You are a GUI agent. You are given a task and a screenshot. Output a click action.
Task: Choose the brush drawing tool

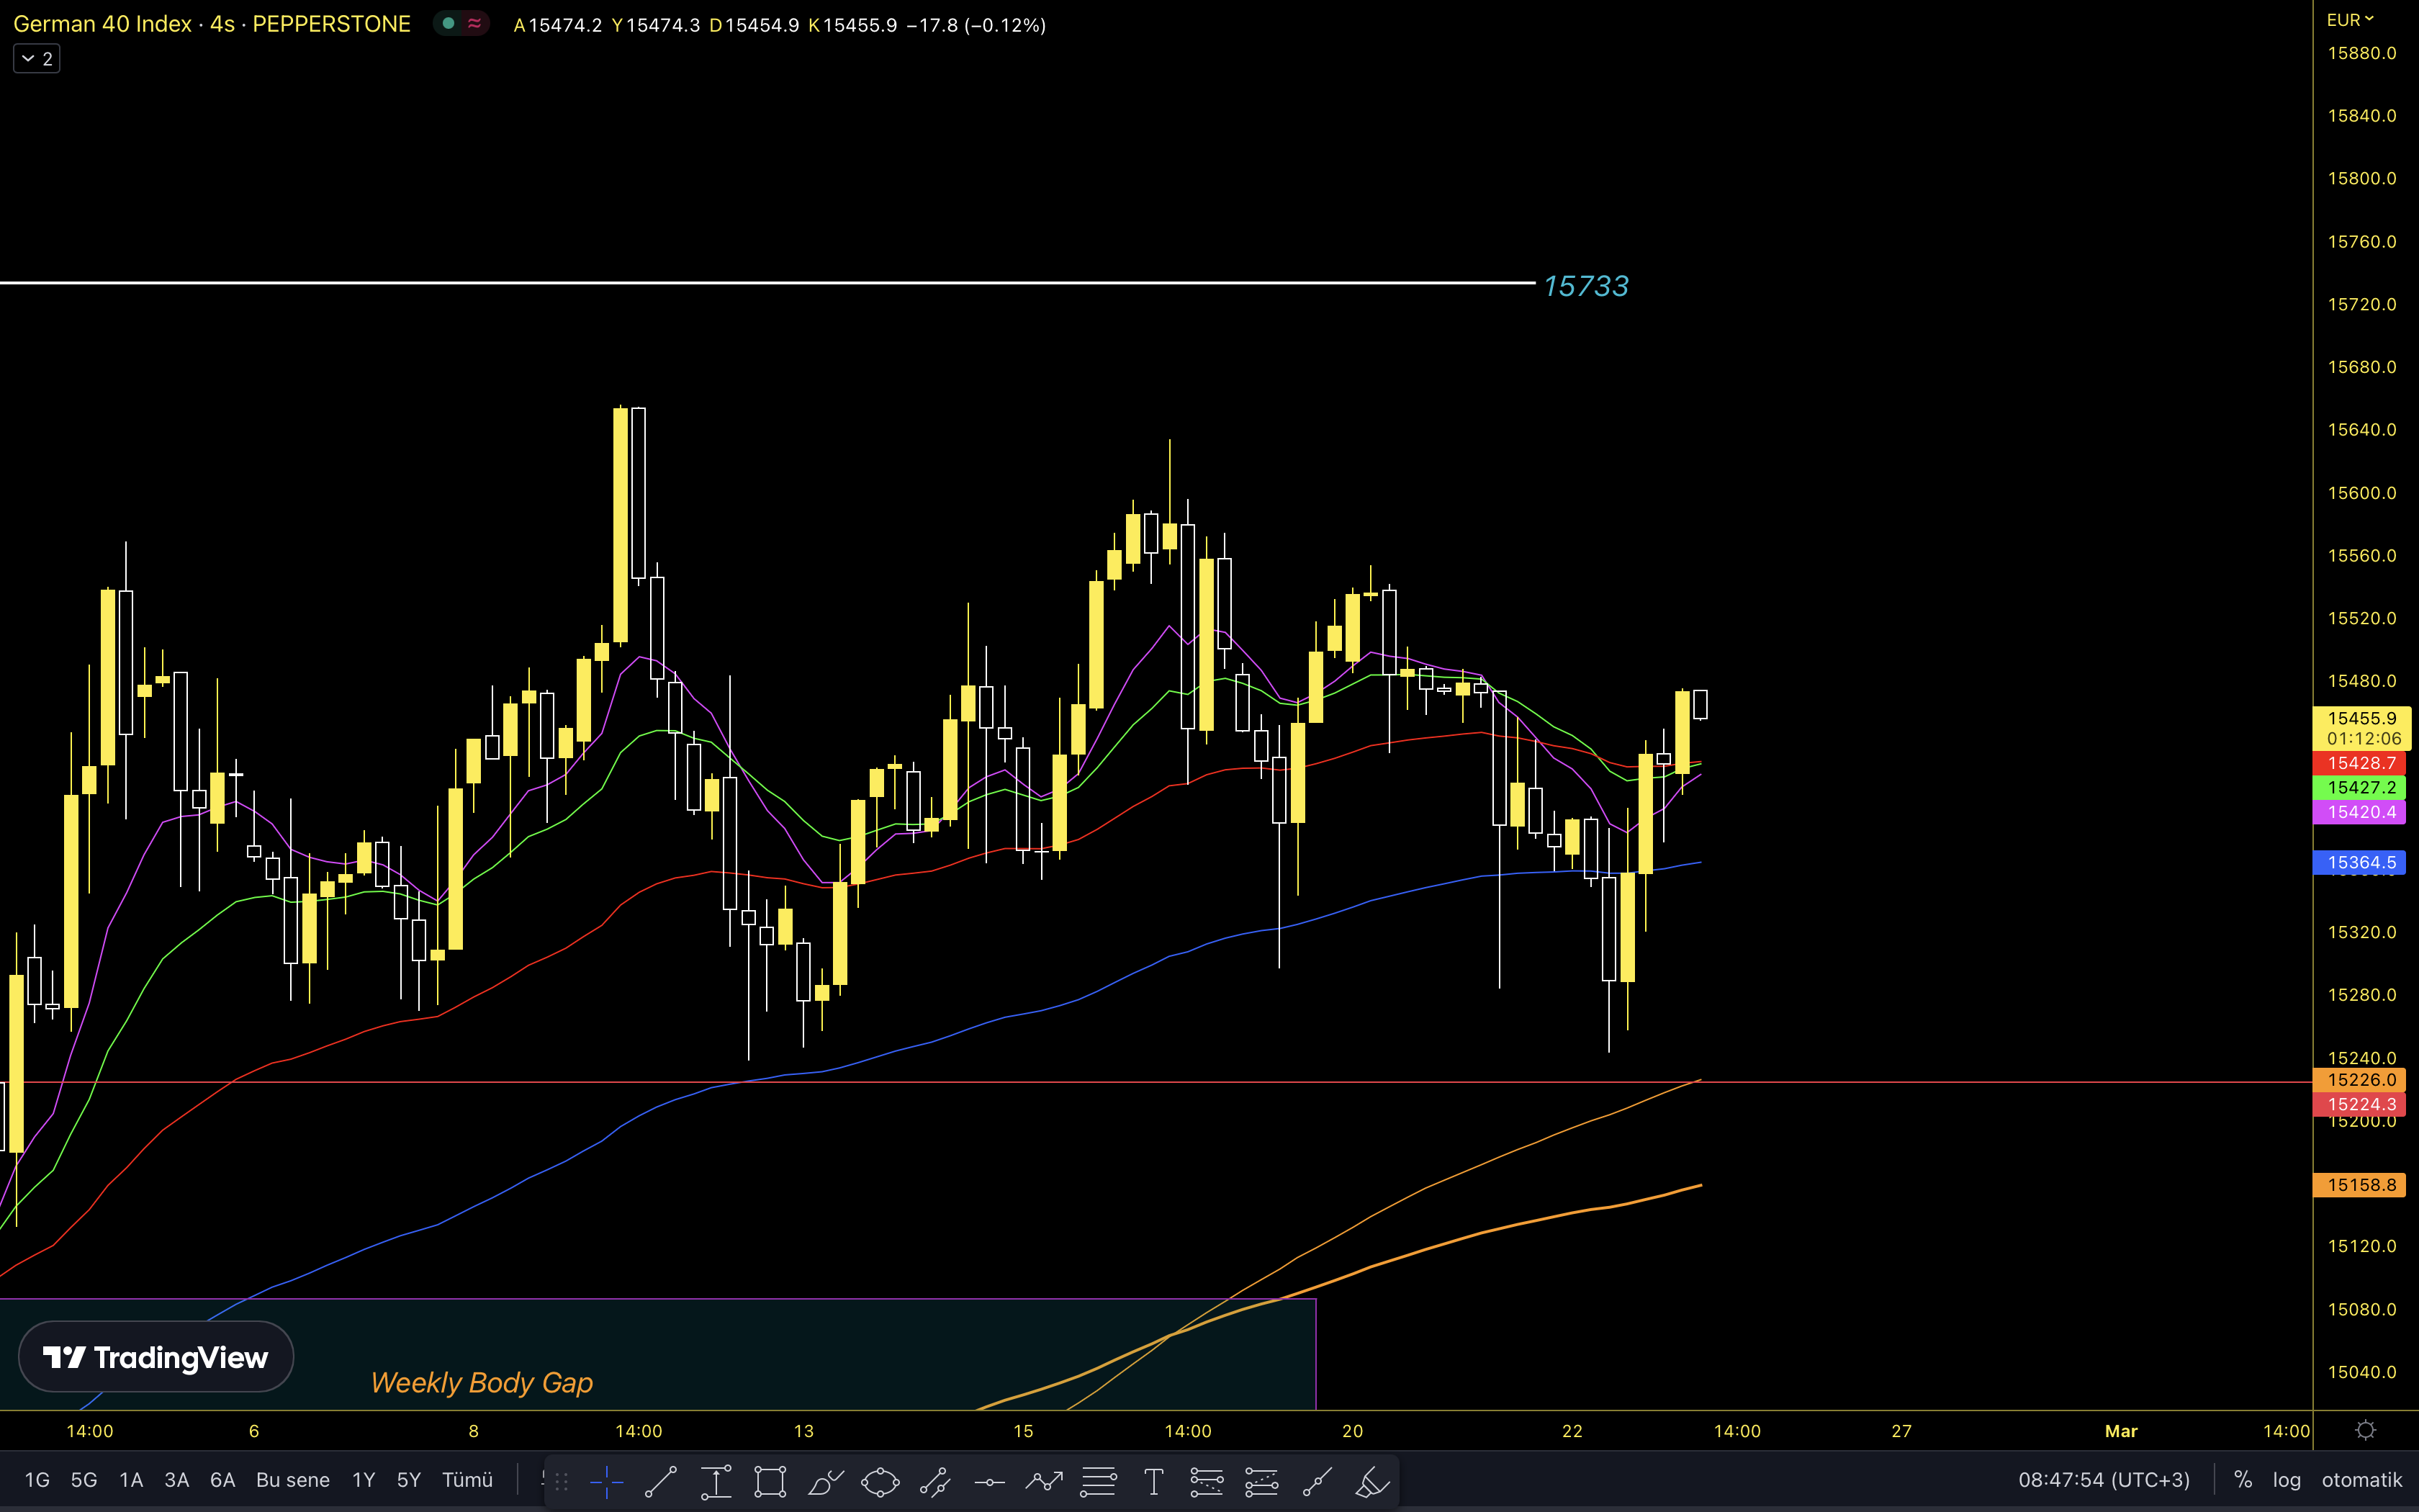824,1482
